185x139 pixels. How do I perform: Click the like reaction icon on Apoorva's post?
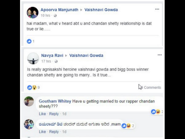click(29, 41)
